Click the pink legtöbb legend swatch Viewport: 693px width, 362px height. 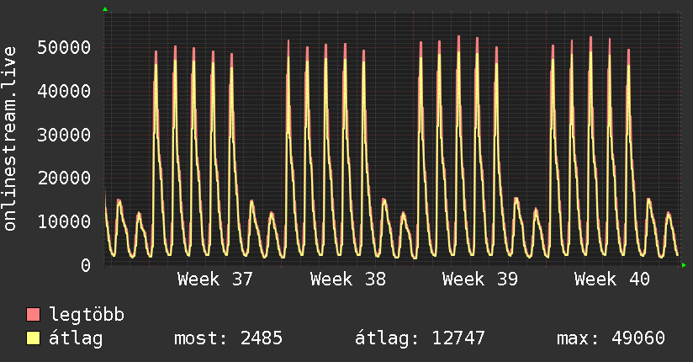click(x=33, y=314)
